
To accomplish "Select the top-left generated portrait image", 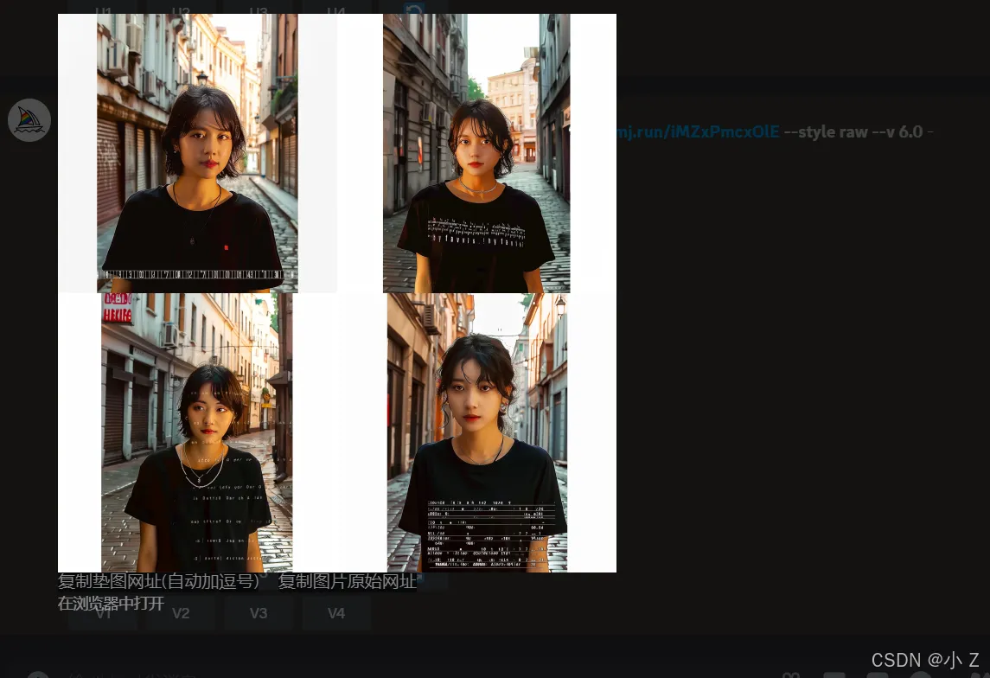I will coord(197,153).
